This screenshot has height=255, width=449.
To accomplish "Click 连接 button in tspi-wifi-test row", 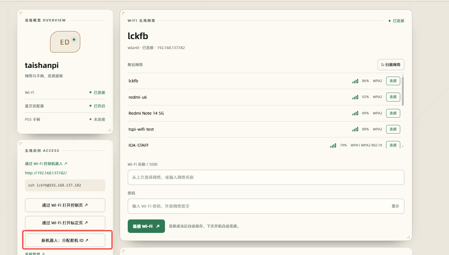I will pyautogui.click(x=393, y=129).
